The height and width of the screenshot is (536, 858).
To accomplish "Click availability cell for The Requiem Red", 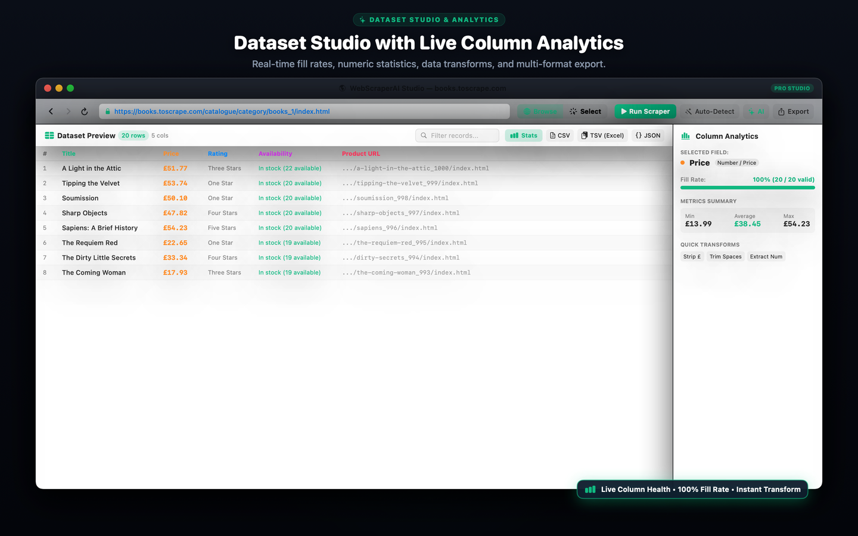I will coord(290,243).
